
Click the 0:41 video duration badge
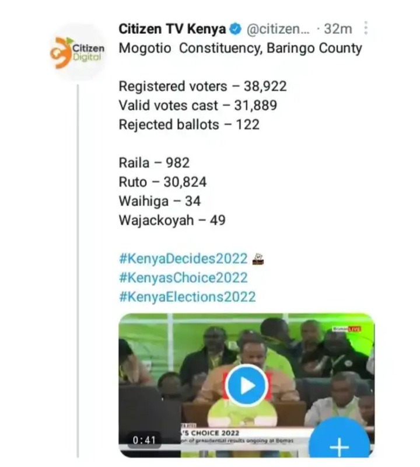pyautogui.click(x=144, y=440)
